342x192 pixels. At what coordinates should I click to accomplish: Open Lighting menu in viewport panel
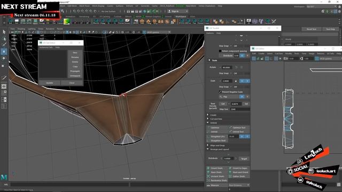point(32,29)
